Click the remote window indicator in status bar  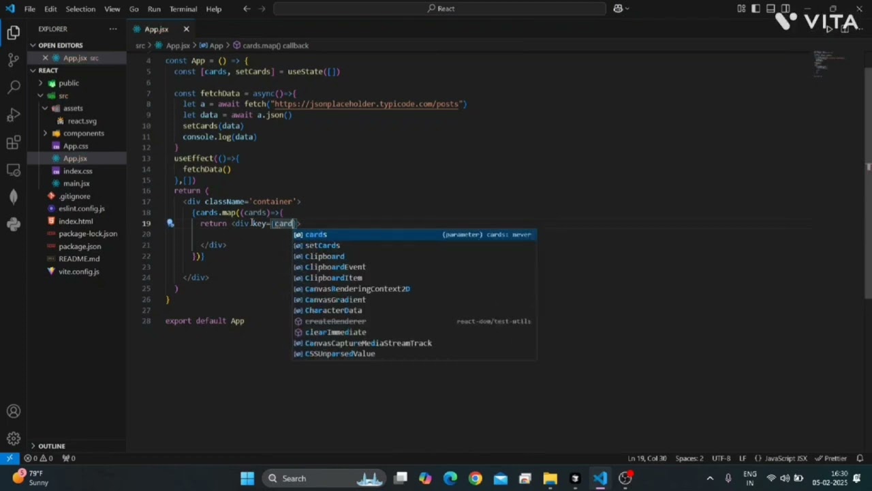tap(10, 458)
